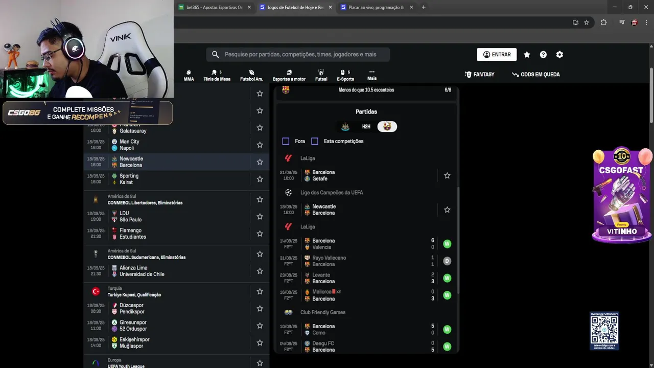
Task: Open the Futebol Am. category
Action: [x=251, y=76]
